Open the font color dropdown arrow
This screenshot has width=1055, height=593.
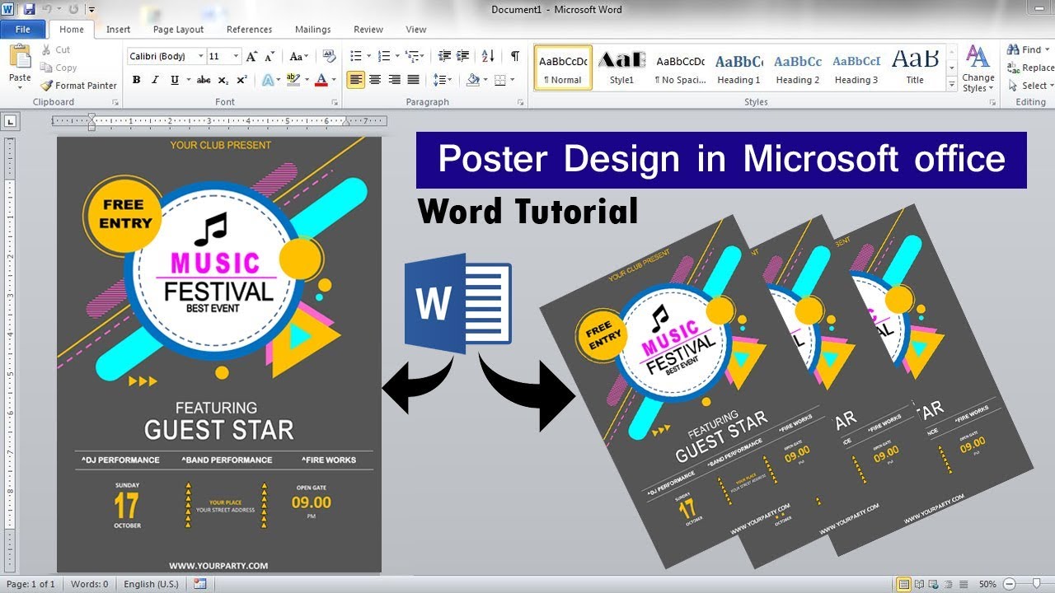pos(332,80)
